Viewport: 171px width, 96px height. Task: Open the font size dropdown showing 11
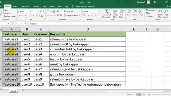[37, 11]
